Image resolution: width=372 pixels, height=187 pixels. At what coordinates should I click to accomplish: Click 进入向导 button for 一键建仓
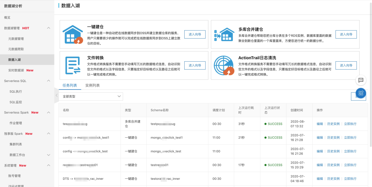click(x=195, y=34)
